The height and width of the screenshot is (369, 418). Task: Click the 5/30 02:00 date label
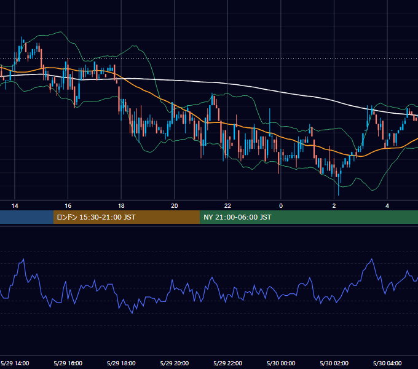point(334,363)
